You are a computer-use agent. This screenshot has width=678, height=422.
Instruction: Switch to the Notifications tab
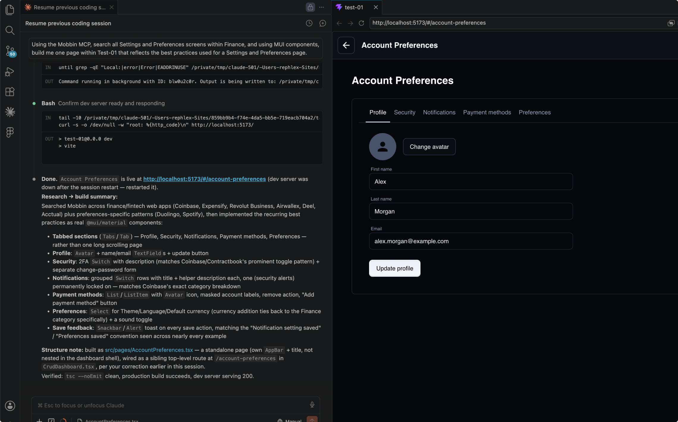tap(439, 112)
